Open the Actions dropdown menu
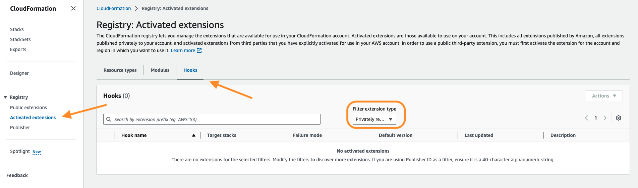 pos(604,96)
